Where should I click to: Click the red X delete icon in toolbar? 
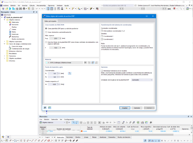pos(174,9)
